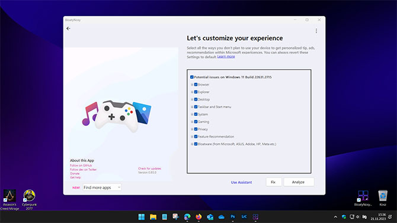Expand Taskbar and Start menu node
The height and width of the screenshot is (223, 397).
(192, 106)
